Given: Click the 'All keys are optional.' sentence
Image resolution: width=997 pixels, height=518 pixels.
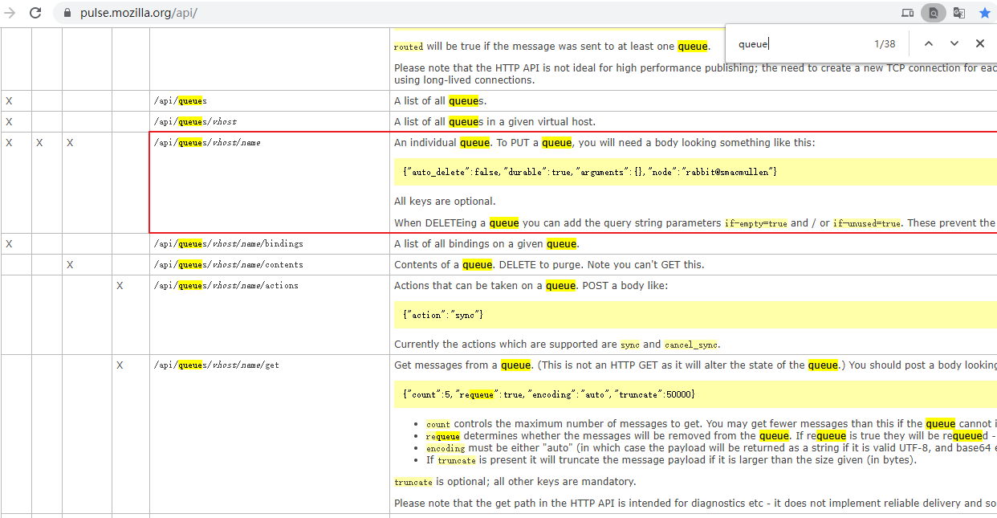Looking at the screenshot, I should 445,202.
